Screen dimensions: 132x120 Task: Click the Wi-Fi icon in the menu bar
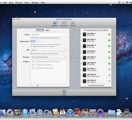point(127,3)
